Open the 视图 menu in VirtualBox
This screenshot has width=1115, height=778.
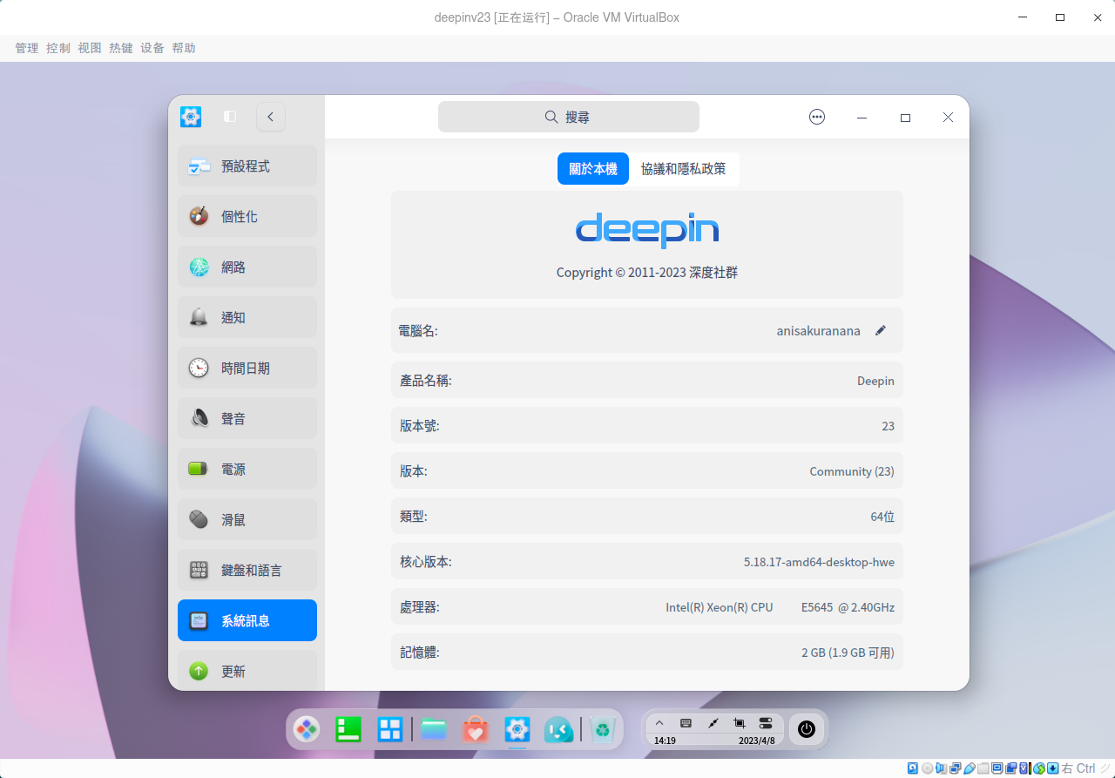90,48
